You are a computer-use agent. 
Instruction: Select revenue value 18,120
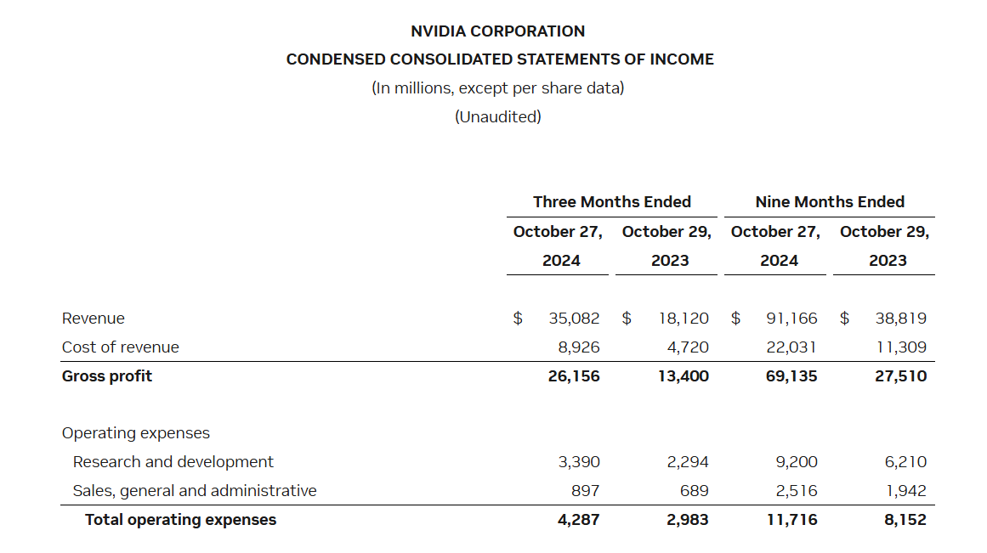point(684,319)
